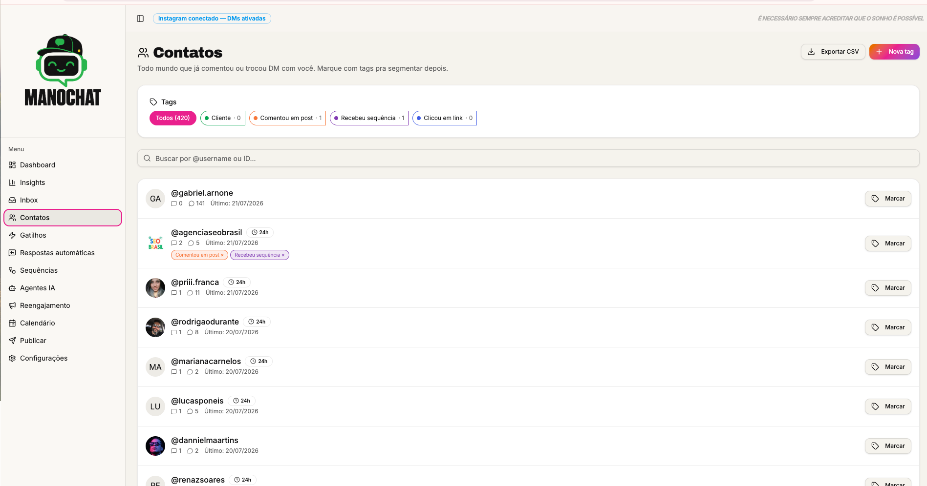Toggle the sidebar collapse icon

(x=140, y=19)
